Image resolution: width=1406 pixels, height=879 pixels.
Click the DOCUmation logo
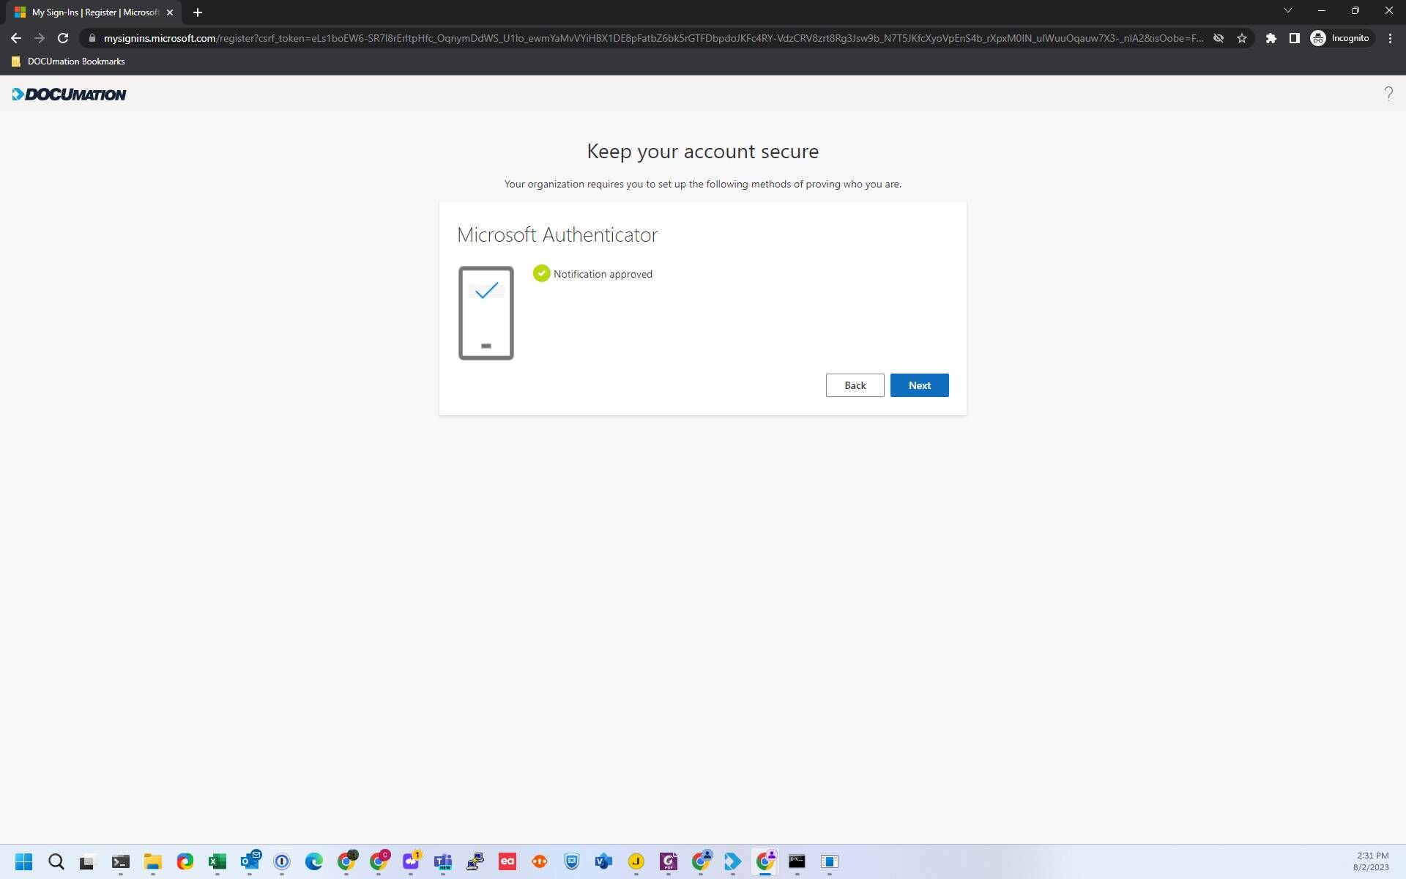pos(69,94)
